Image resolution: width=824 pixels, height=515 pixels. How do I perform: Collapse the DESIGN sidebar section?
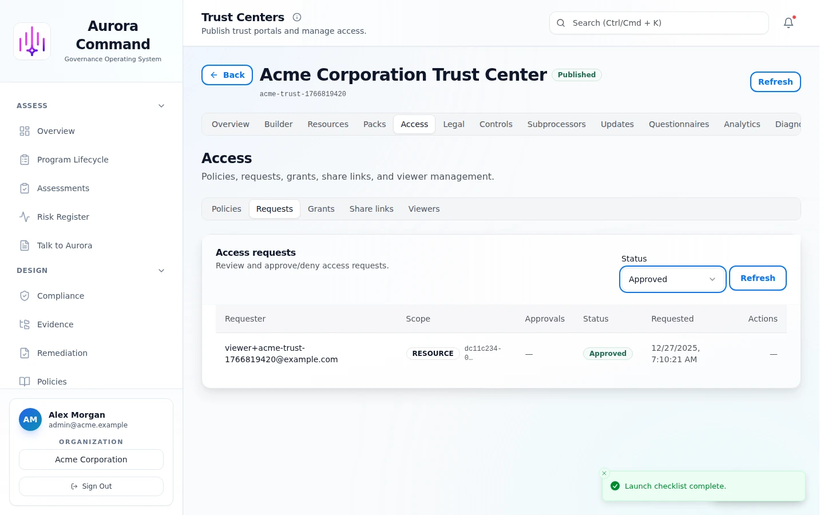tap(161, 271)
